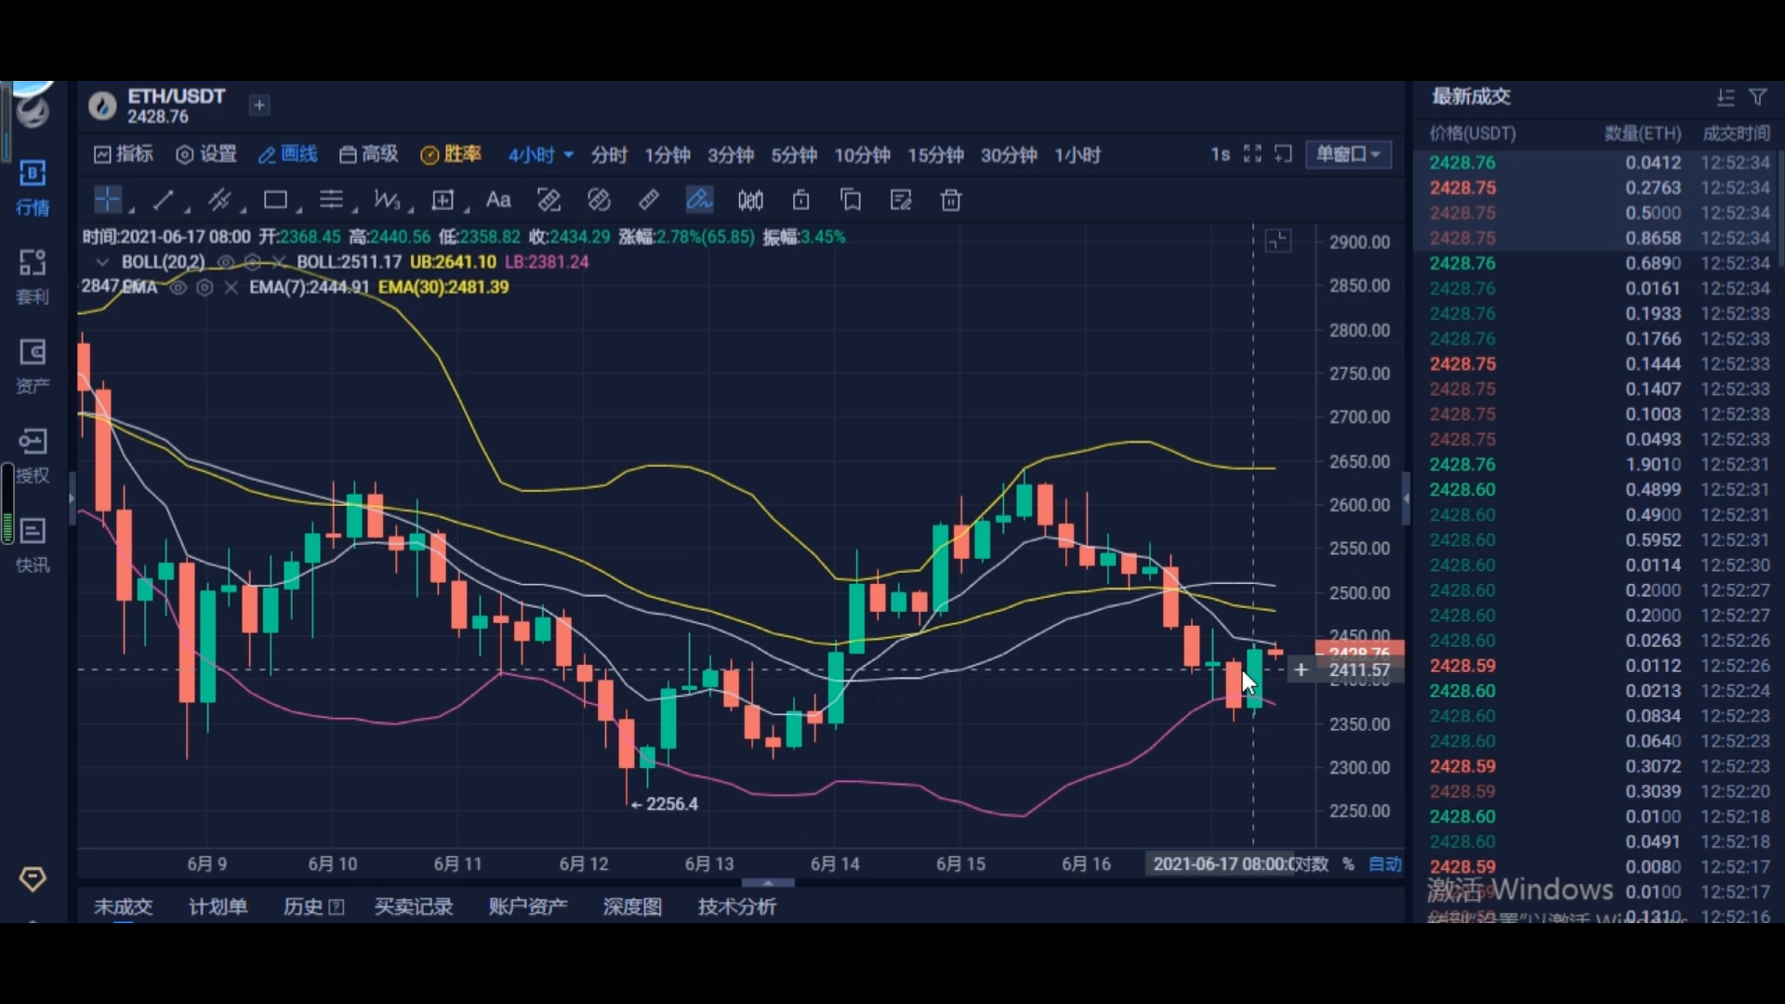Toggle percent (%) scale mode
This screenshot has height=1004, width=1785.
pyautogui.click(x=1348, y=864)
